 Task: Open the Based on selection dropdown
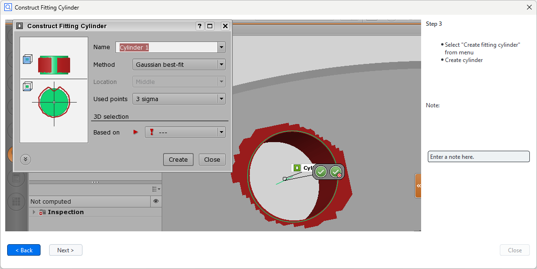click(x=221, y=132)
